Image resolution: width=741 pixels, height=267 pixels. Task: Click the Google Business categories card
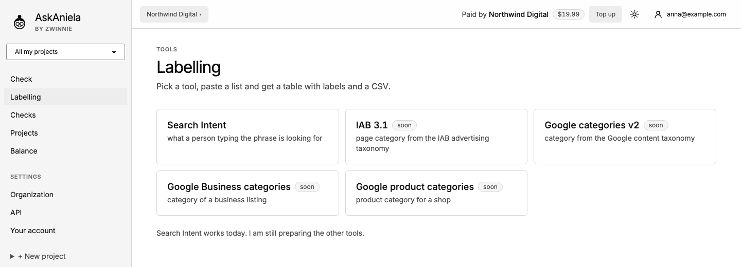248,193
